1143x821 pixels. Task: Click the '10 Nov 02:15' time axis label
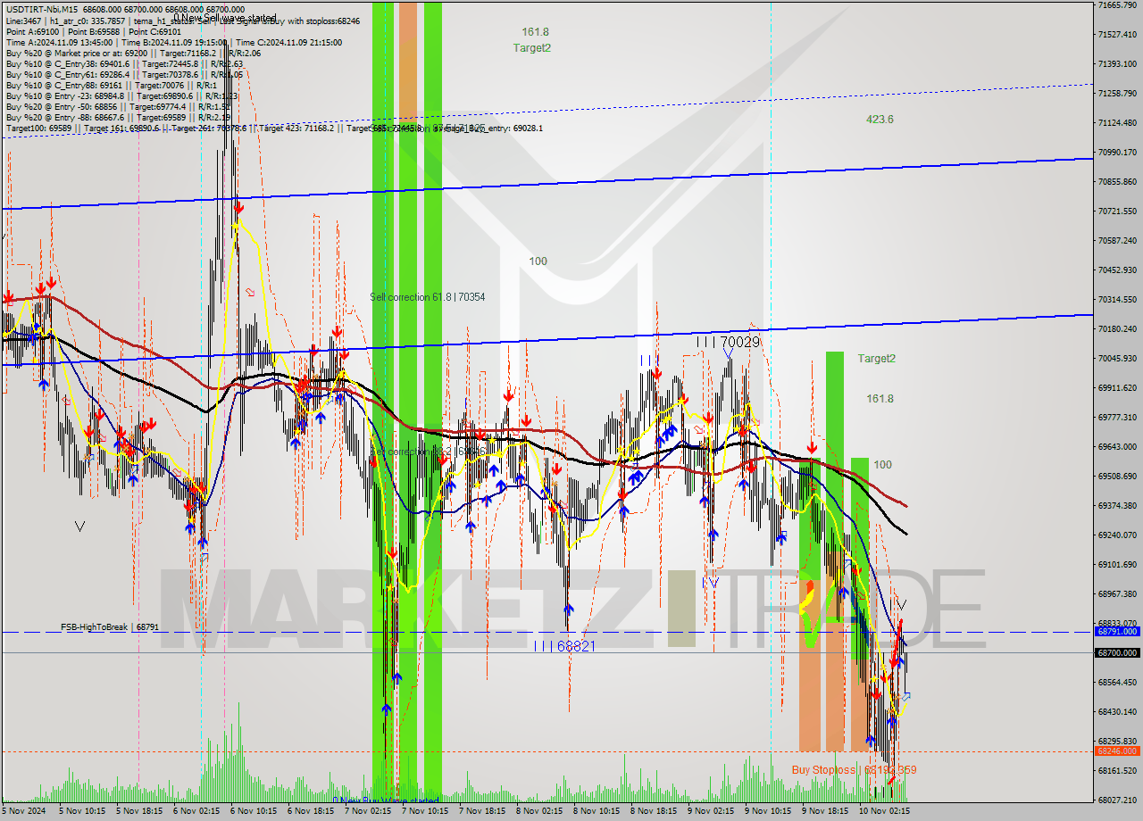(x=885, y=812)
